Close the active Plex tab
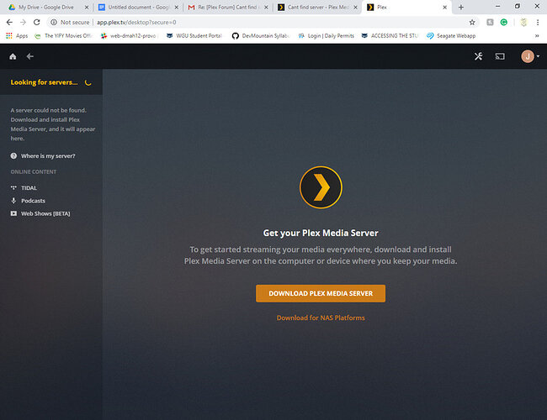Viewport: 547px width, 420px height. [x=445, y=8]
